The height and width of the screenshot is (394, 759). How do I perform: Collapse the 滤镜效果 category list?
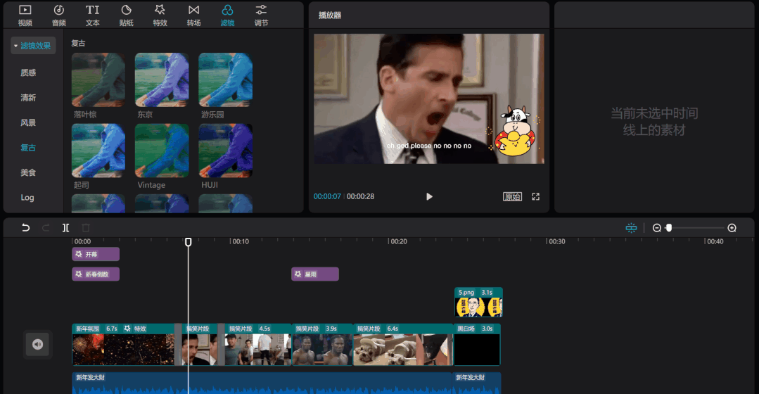pyautogui.click(x=33, y=46)
